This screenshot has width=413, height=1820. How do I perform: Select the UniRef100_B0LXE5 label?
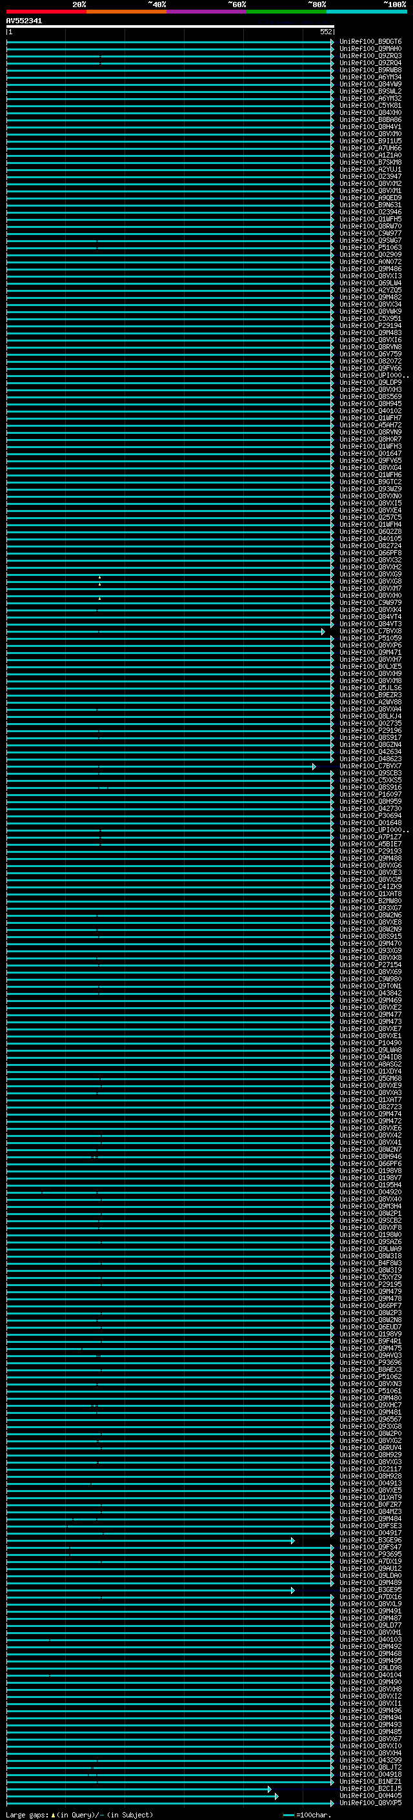pyautogui.click(x=370, y=667)
